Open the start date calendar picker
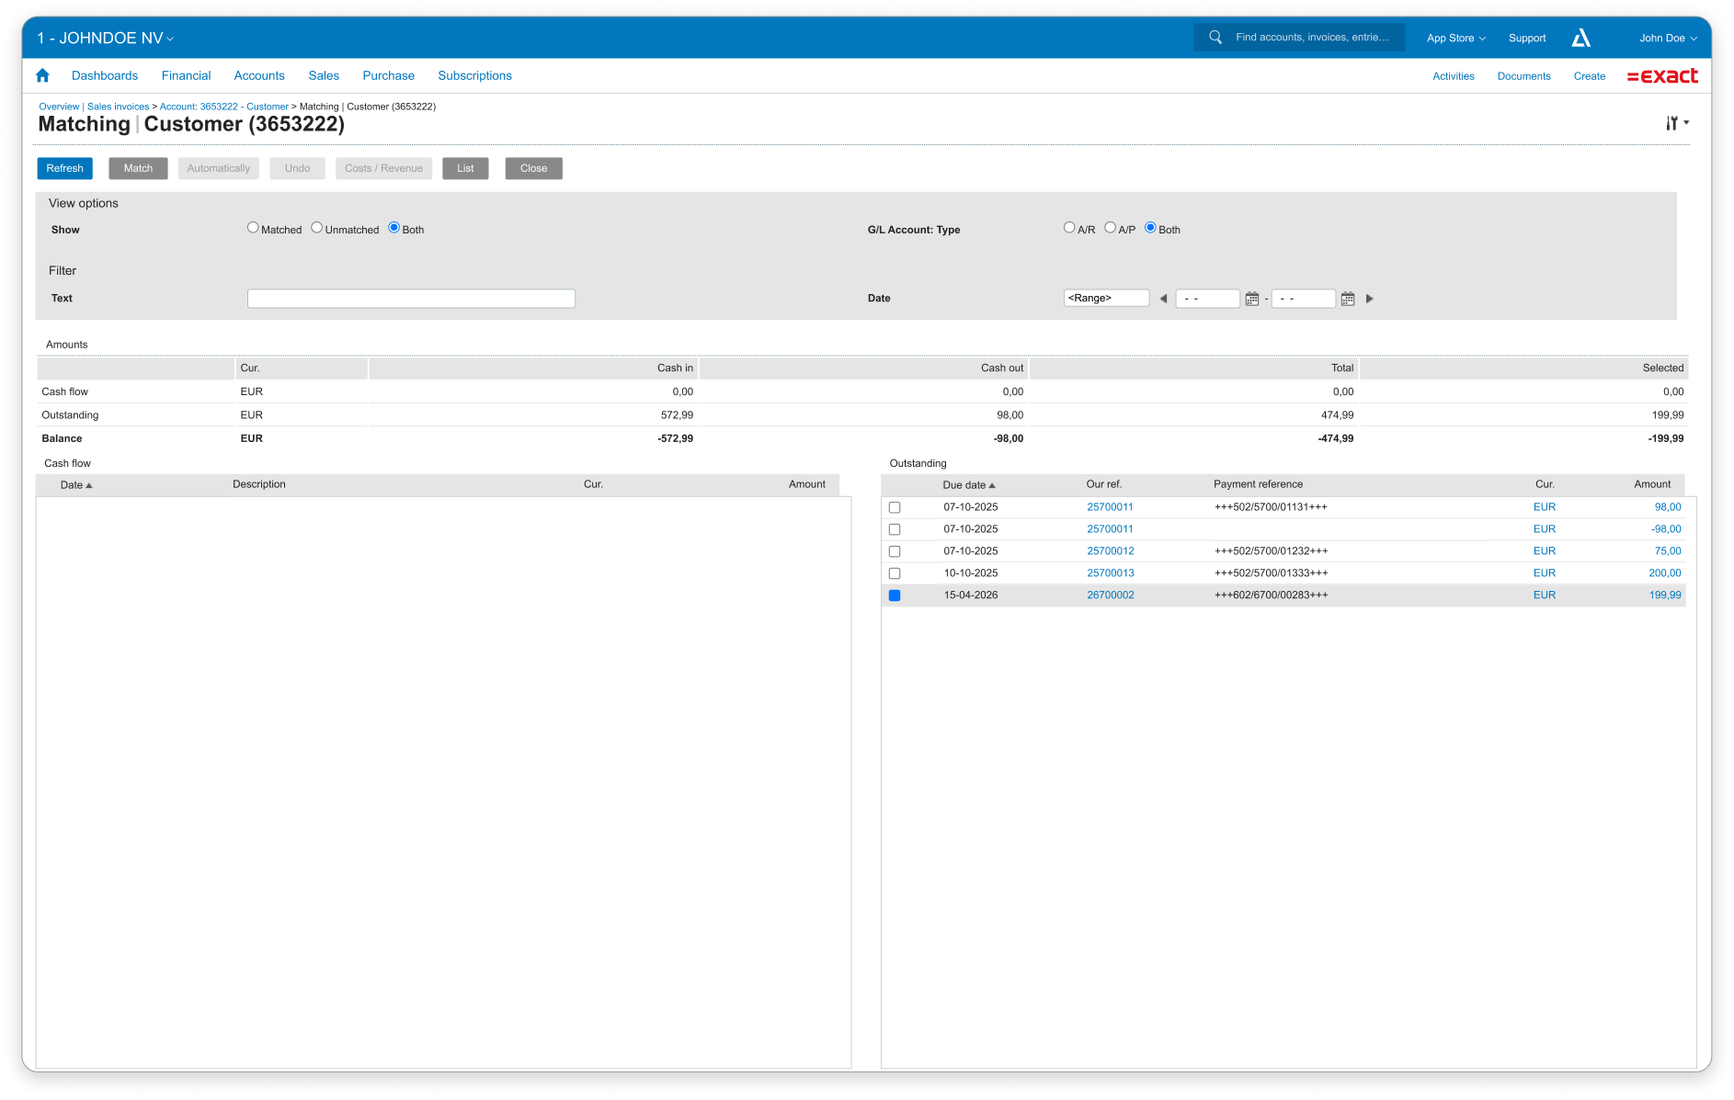Viewport: 1734px width, 1100px height. click(x=1251, y=299)
